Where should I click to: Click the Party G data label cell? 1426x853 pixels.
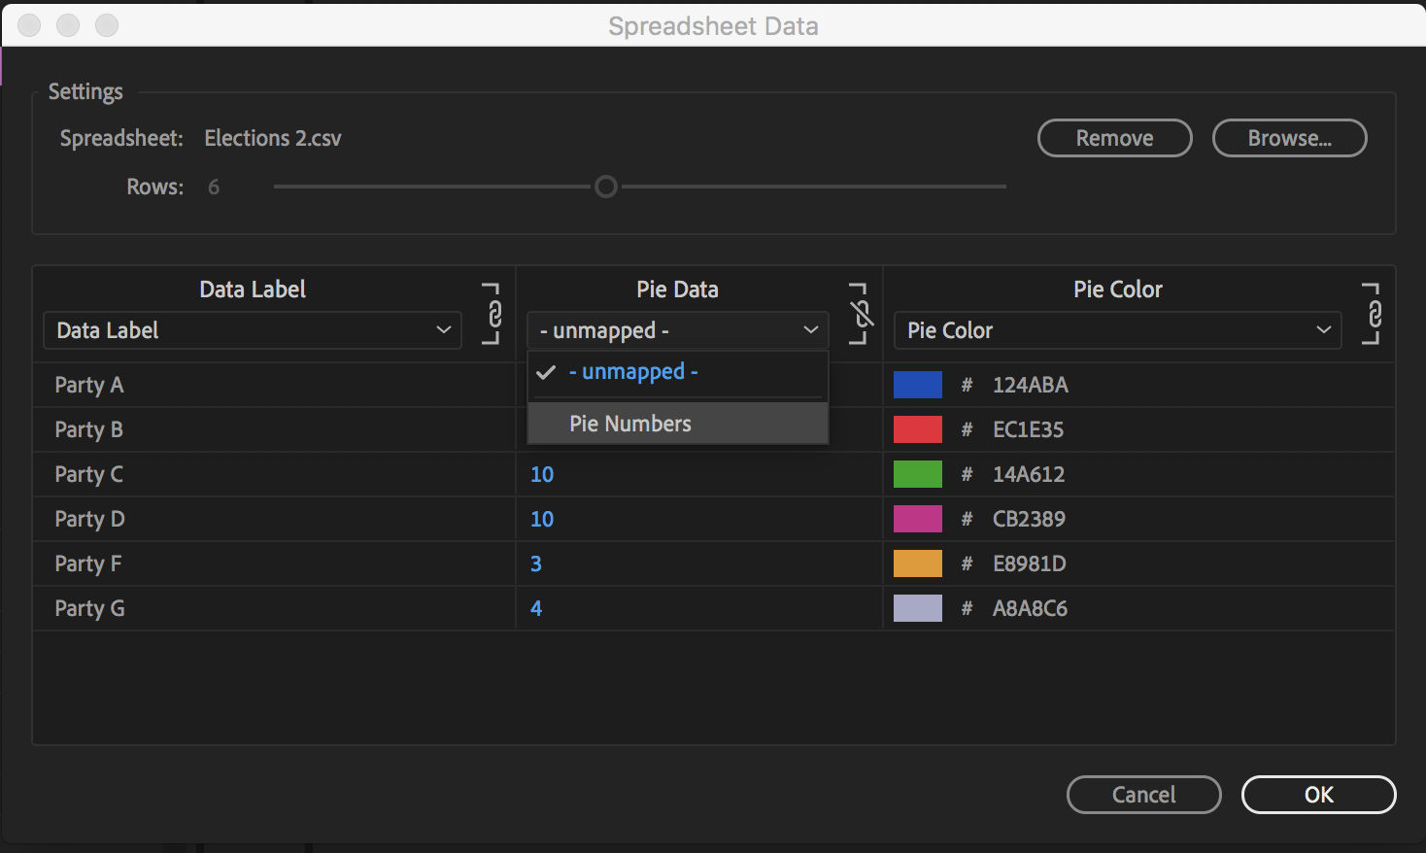(x=89, y=607)
